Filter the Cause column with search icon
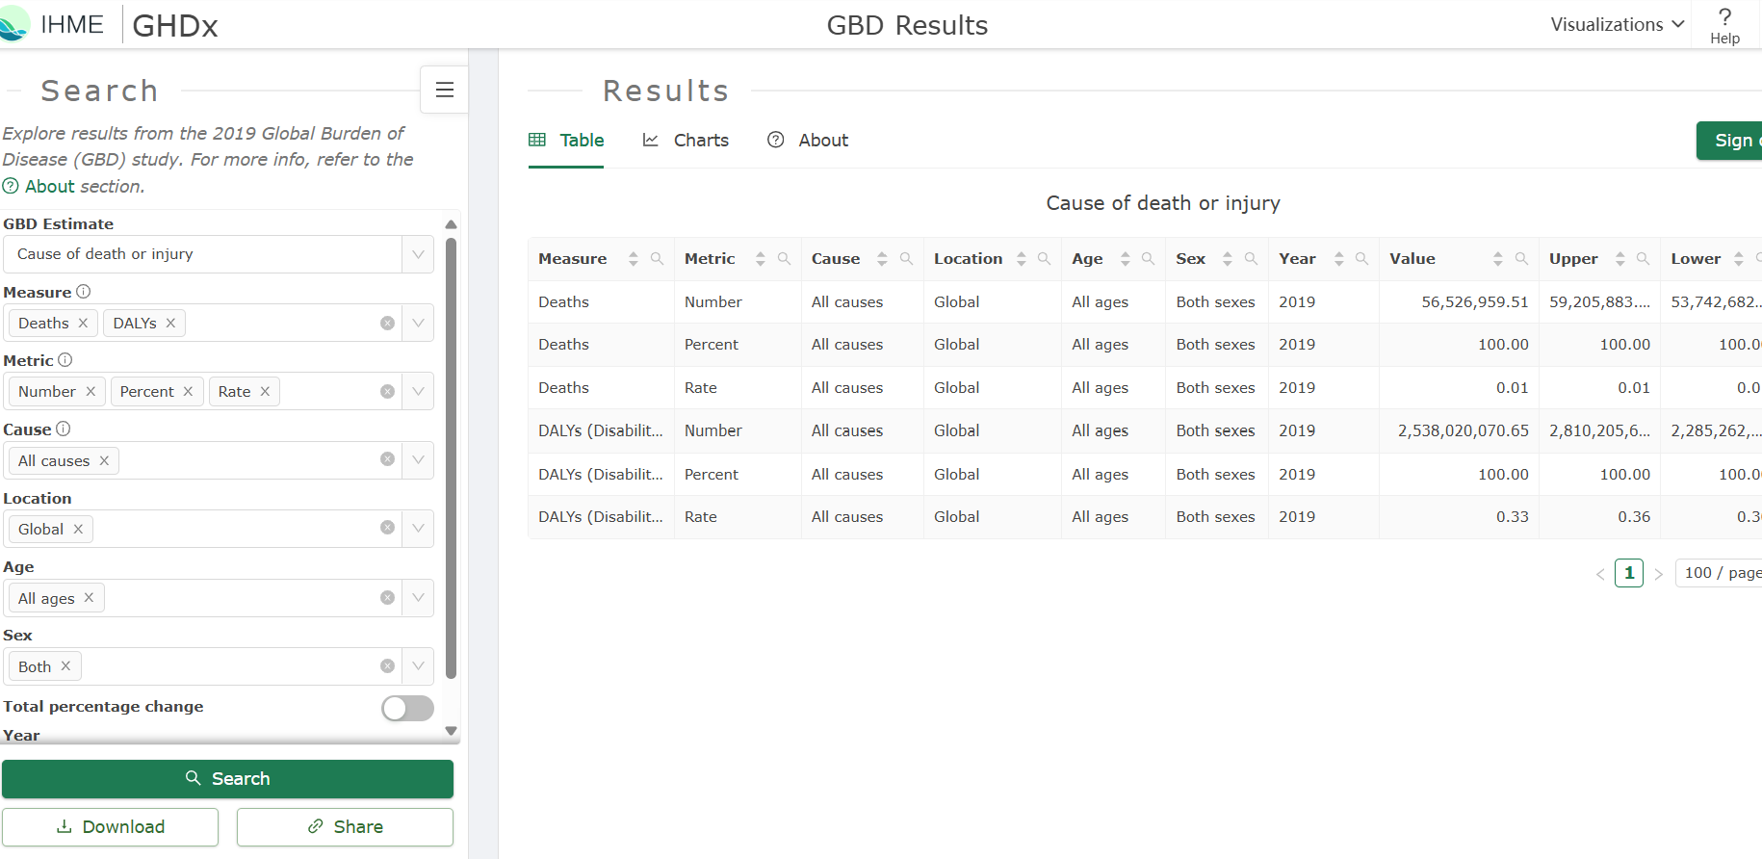This screenshot has width=1762, height=859. coord(906,258)
